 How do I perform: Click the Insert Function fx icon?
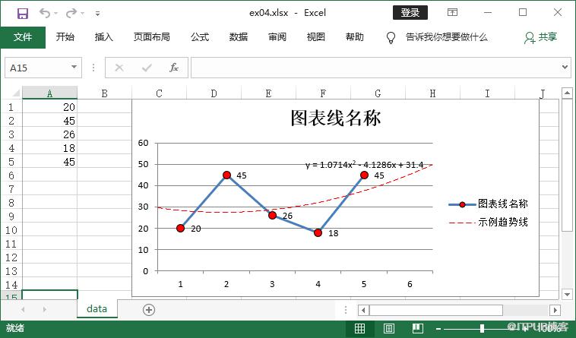tap(174, 68)
